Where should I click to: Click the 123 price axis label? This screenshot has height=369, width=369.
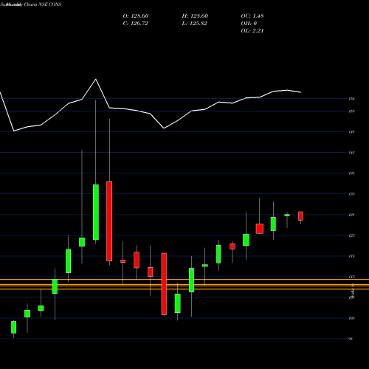(351, 235)
